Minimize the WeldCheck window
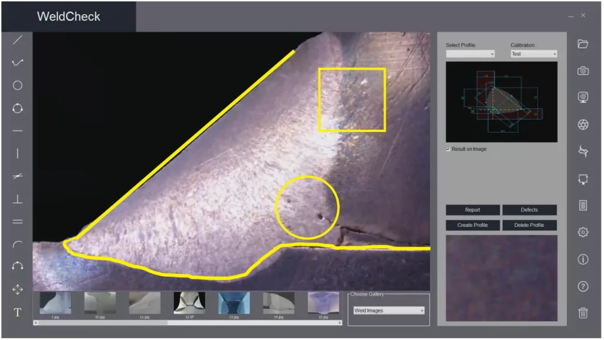Image resolution: width=604 pixels, height=340 pixels. pyautogui.click(x=571, y=16)
